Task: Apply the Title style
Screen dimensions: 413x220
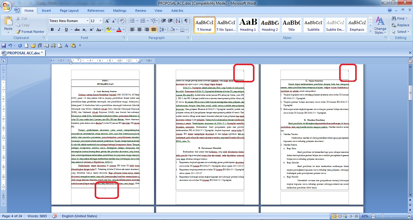Action: 291,25
